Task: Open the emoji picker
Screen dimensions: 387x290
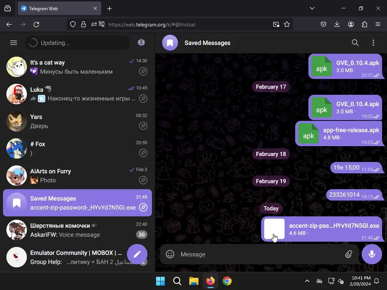Action: (x=170, y=254)
